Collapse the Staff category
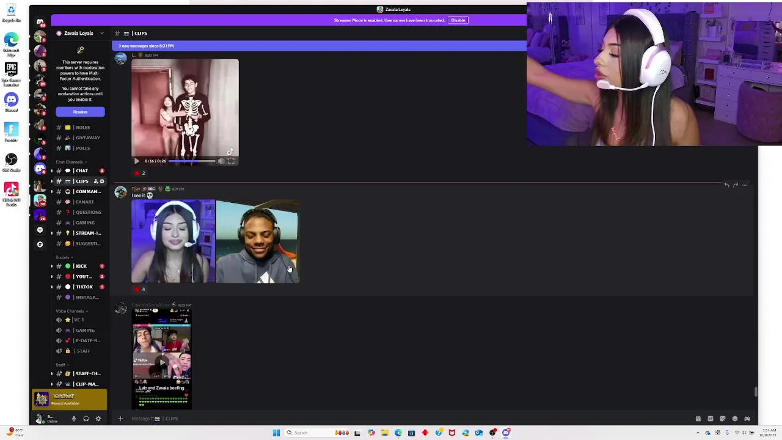782x440 pixels. click(62, 365)
